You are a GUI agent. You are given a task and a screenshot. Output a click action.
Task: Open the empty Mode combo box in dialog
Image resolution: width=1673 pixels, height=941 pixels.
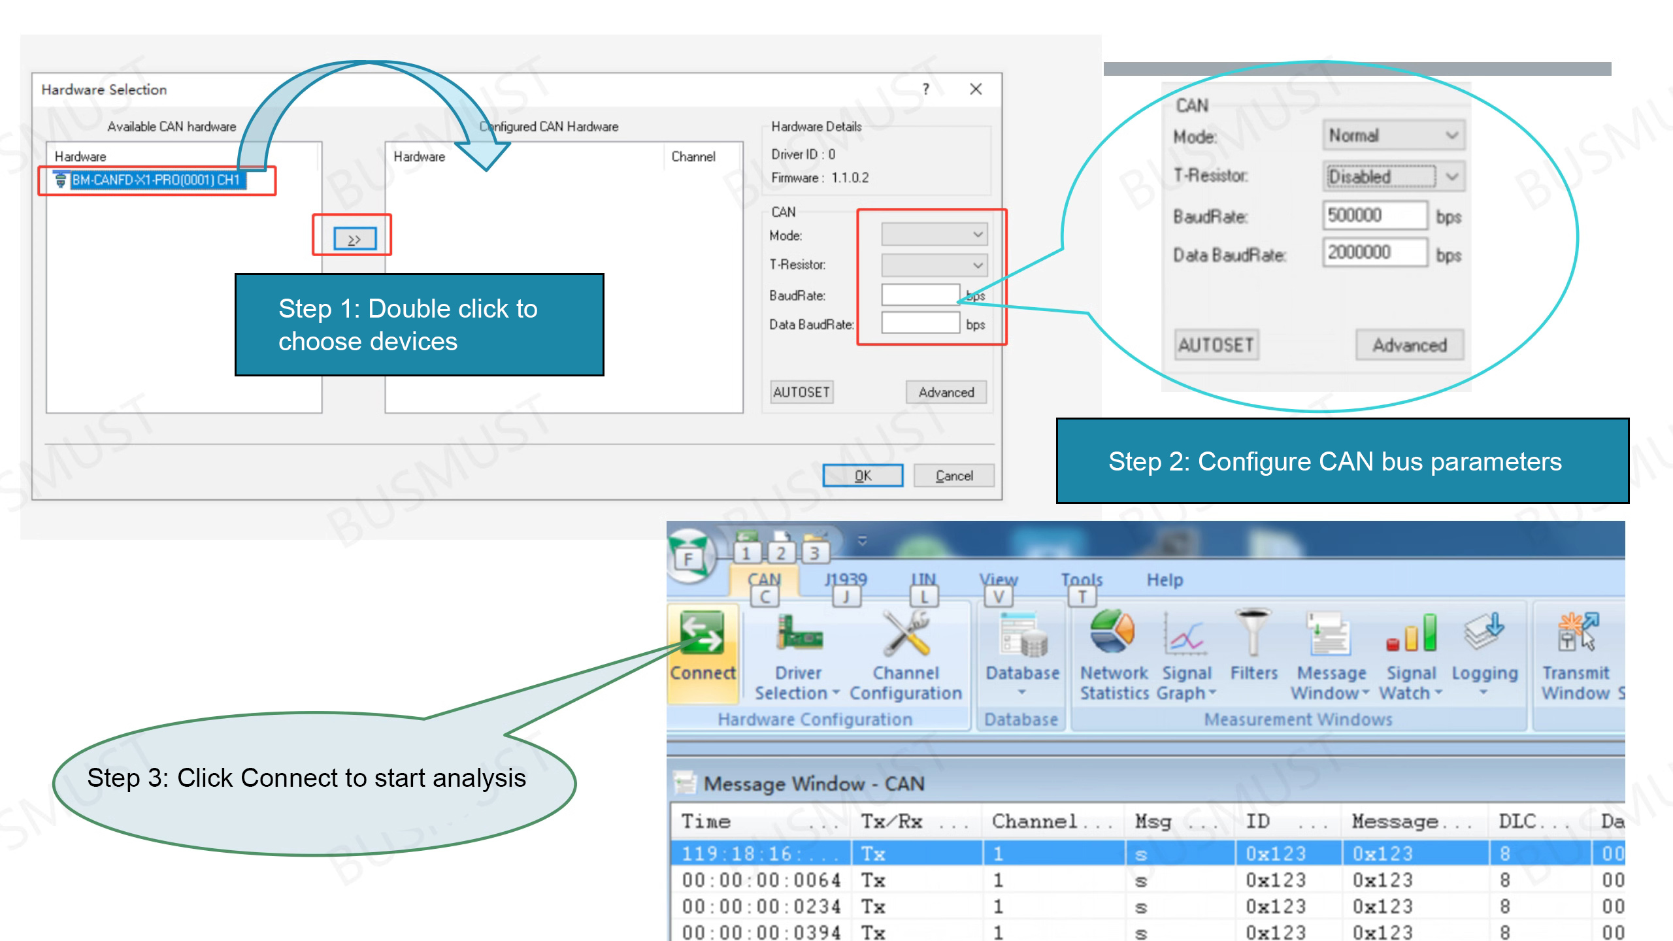934,235
